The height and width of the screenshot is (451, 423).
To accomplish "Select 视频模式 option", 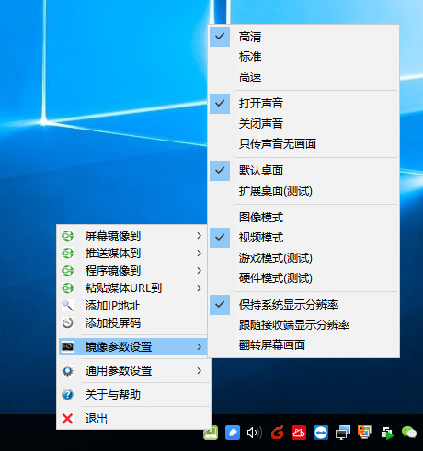I will click(303, 238).
